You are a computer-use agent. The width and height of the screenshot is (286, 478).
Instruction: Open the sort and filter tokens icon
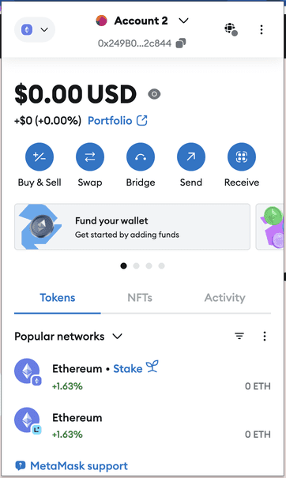point(239,336)
